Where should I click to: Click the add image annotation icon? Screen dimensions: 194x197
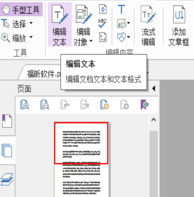coord(122,23)
